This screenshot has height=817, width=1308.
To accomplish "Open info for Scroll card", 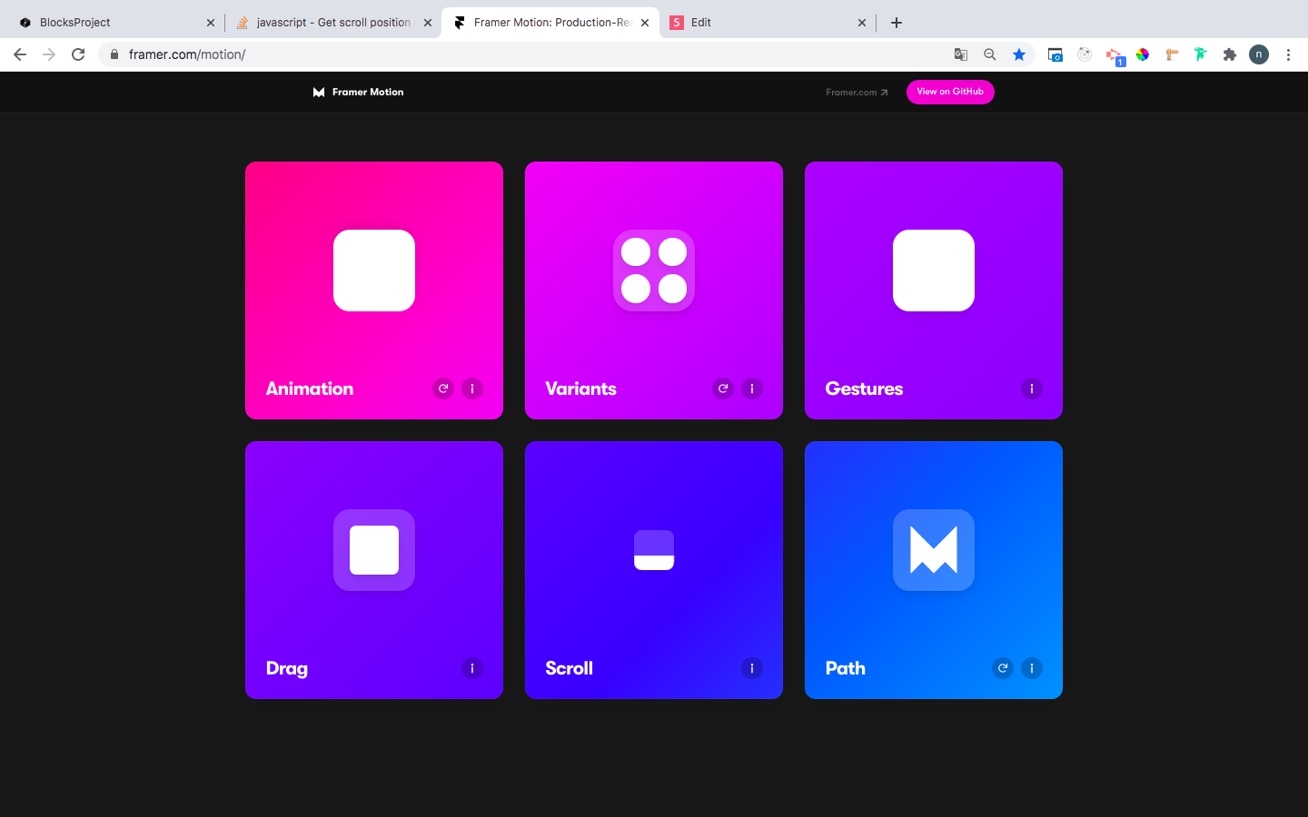I will [x=752, y=668].
